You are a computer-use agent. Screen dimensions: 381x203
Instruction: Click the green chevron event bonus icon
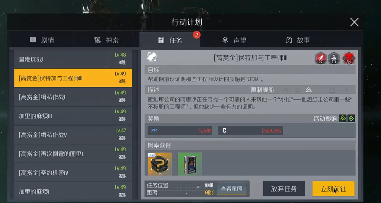click(351, 119)
